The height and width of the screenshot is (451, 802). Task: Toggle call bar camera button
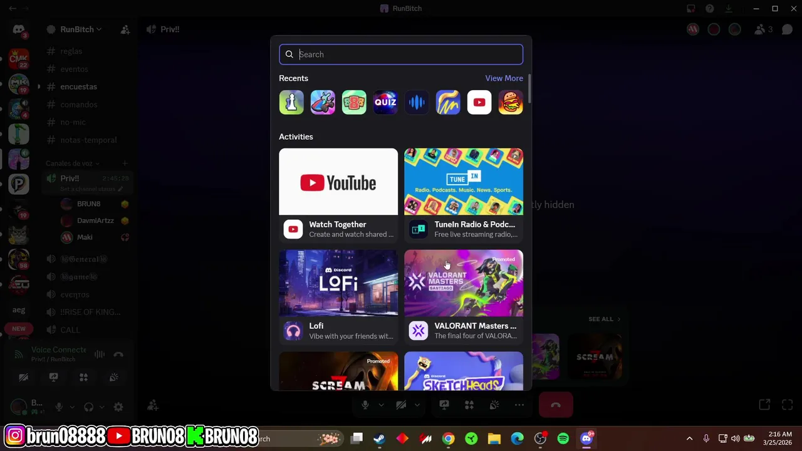click(x=401, y=405)
